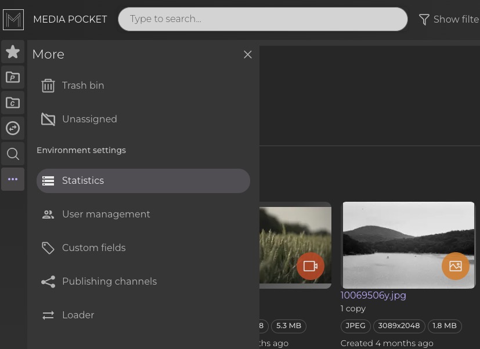Select Publishing channels
This screenshot has height=349, width=480.
pyautogui.click(x=109, y=281)
